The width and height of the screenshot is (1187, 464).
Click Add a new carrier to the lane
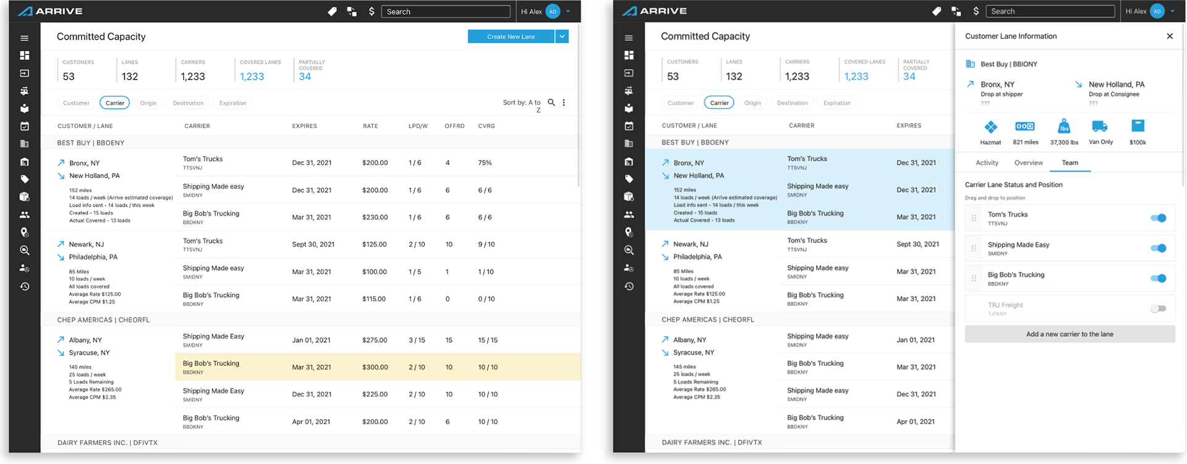pyautogui.click(x=1070, y=334)
